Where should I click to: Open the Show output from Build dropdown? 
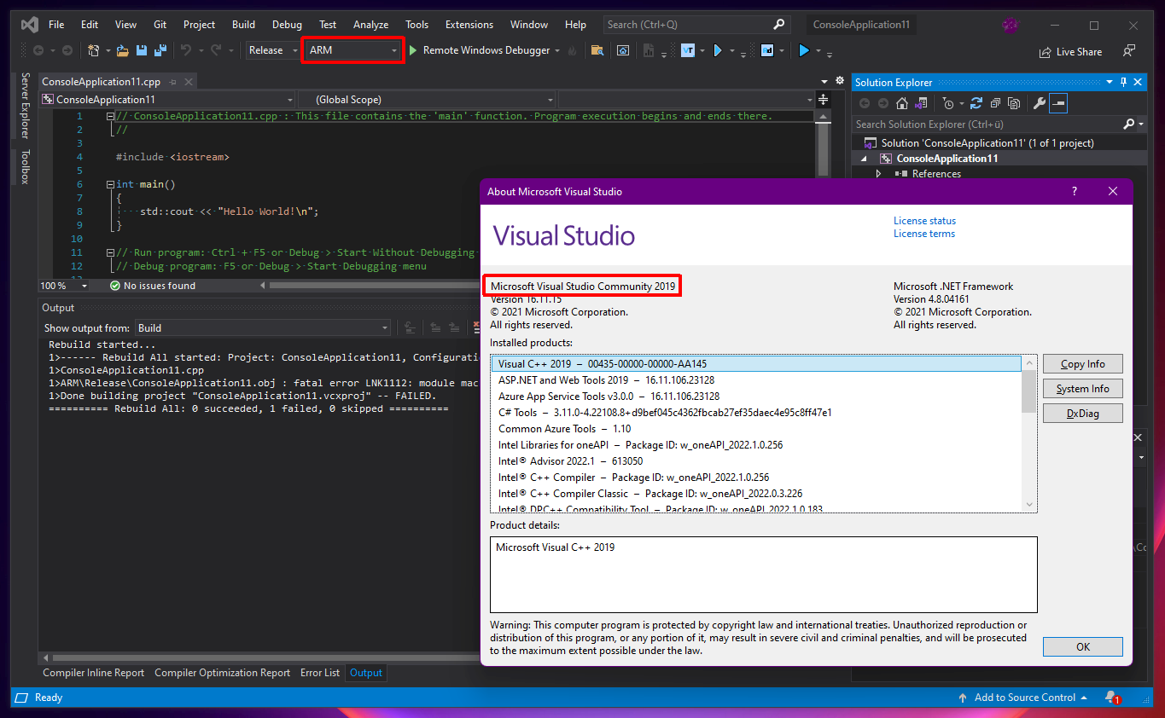pyautogui.click(x=263, y=327)
